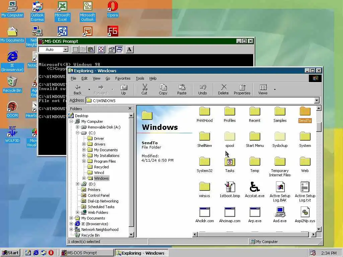Click the Mark button in MS-DOS Prompt toolbar
Viewport: 343px width, 257px height.
(75, 50)
